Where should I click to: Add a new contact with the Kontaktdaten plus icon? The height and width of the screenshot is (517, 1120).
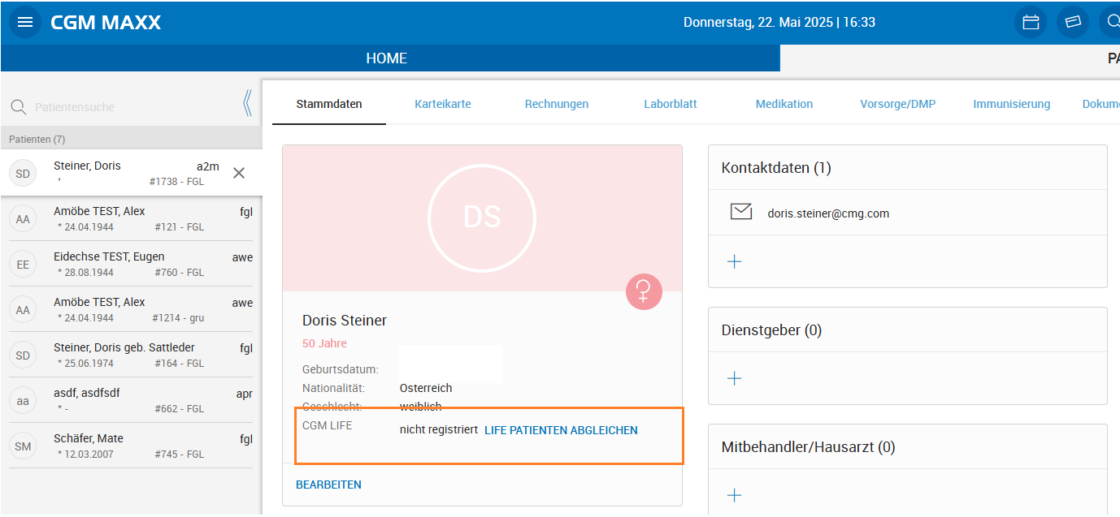[734, 261]
